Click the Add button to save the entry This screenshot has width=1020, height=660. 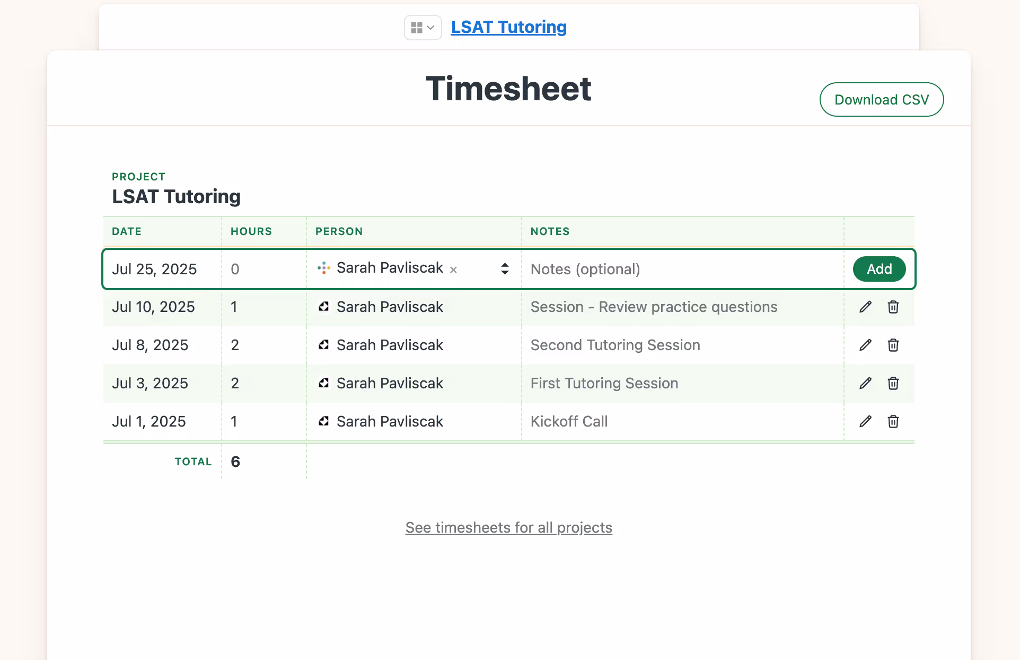point(879,269)
